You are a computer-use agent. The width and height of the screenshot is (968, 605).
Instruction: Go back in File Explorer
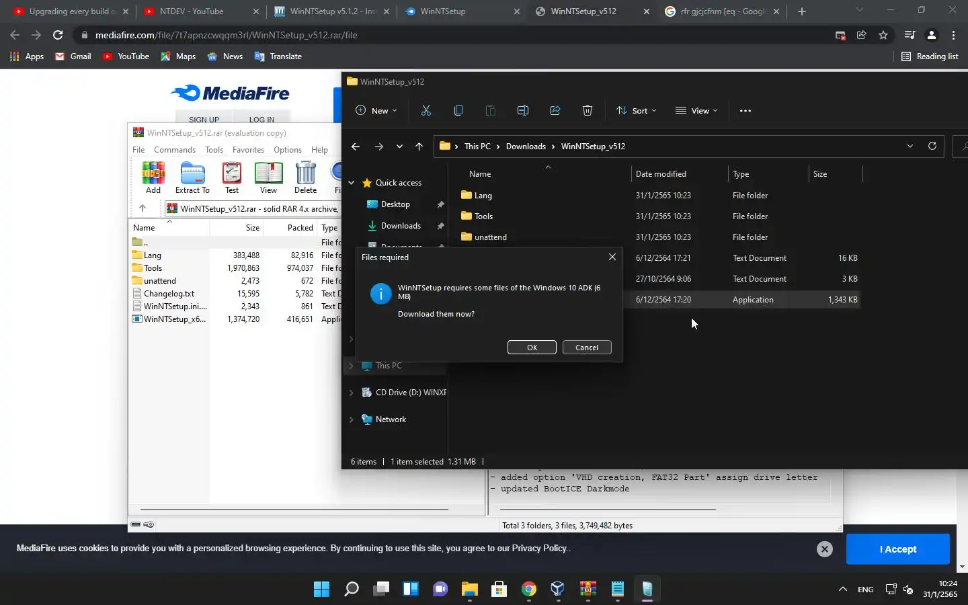coord(356,146)
